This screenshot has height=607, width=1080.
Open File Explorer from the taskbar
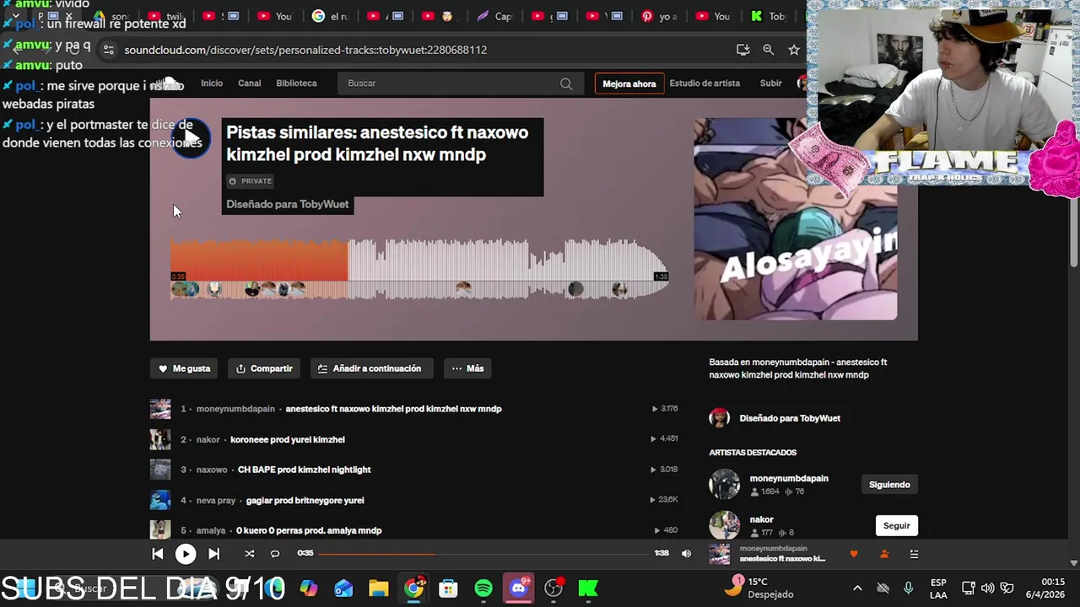[x=378, y=588]
